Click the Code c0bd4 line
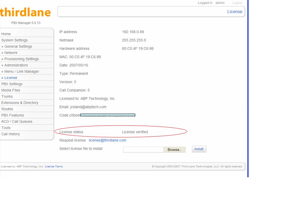 (x=97, y=115)
